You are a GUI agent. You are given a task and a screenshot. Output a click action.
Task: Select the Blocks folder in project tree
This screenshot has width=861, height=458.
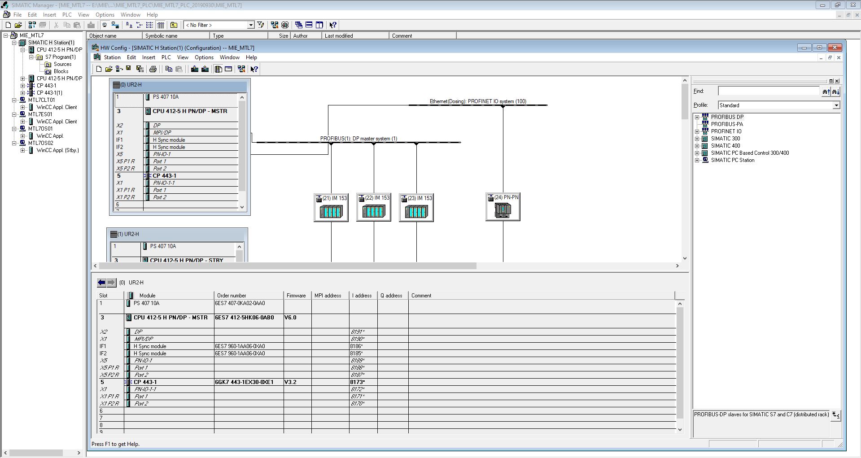coord(61,71)
